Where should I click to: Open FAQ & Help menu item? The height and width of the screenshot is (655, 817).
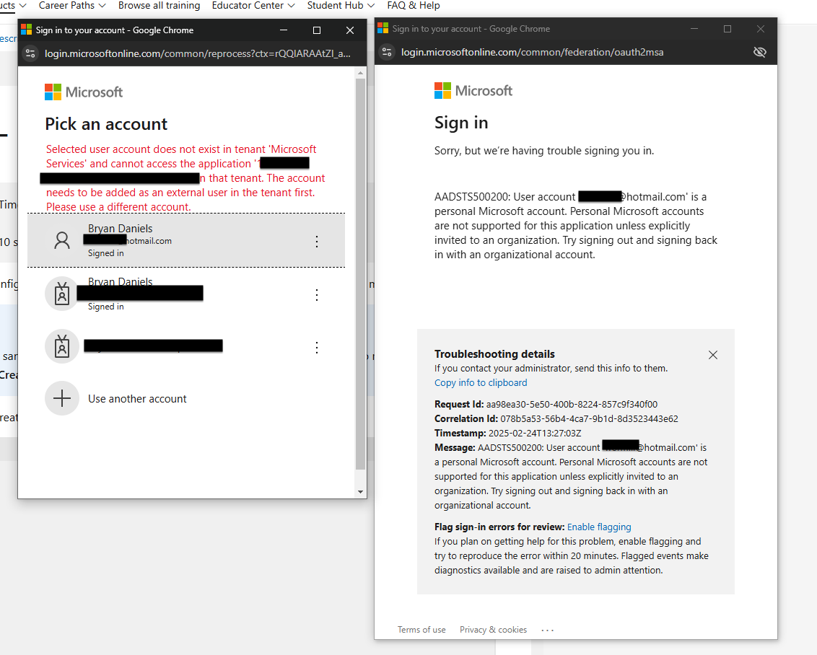(x=413, y=5)
